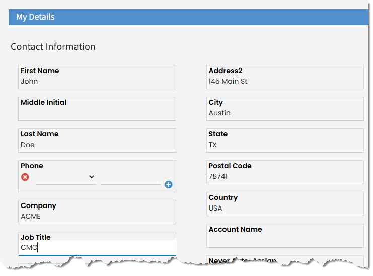Add another phone number with plus icon
The image size is (373, 276).
169,185
